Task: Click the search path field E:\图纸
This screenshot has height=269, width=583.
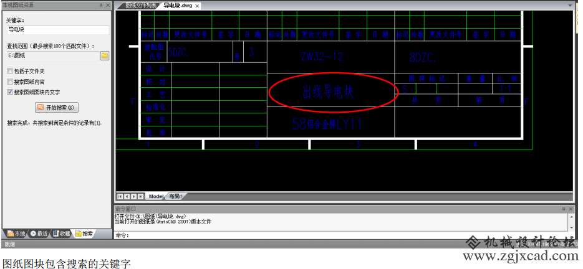Action: pos(53,56)
